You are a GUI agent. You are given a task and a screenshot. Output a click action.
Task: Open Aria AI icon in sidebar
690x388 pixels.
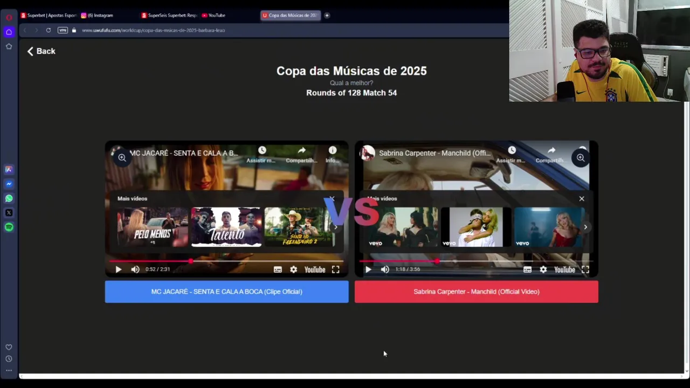[x=9, y=169]
